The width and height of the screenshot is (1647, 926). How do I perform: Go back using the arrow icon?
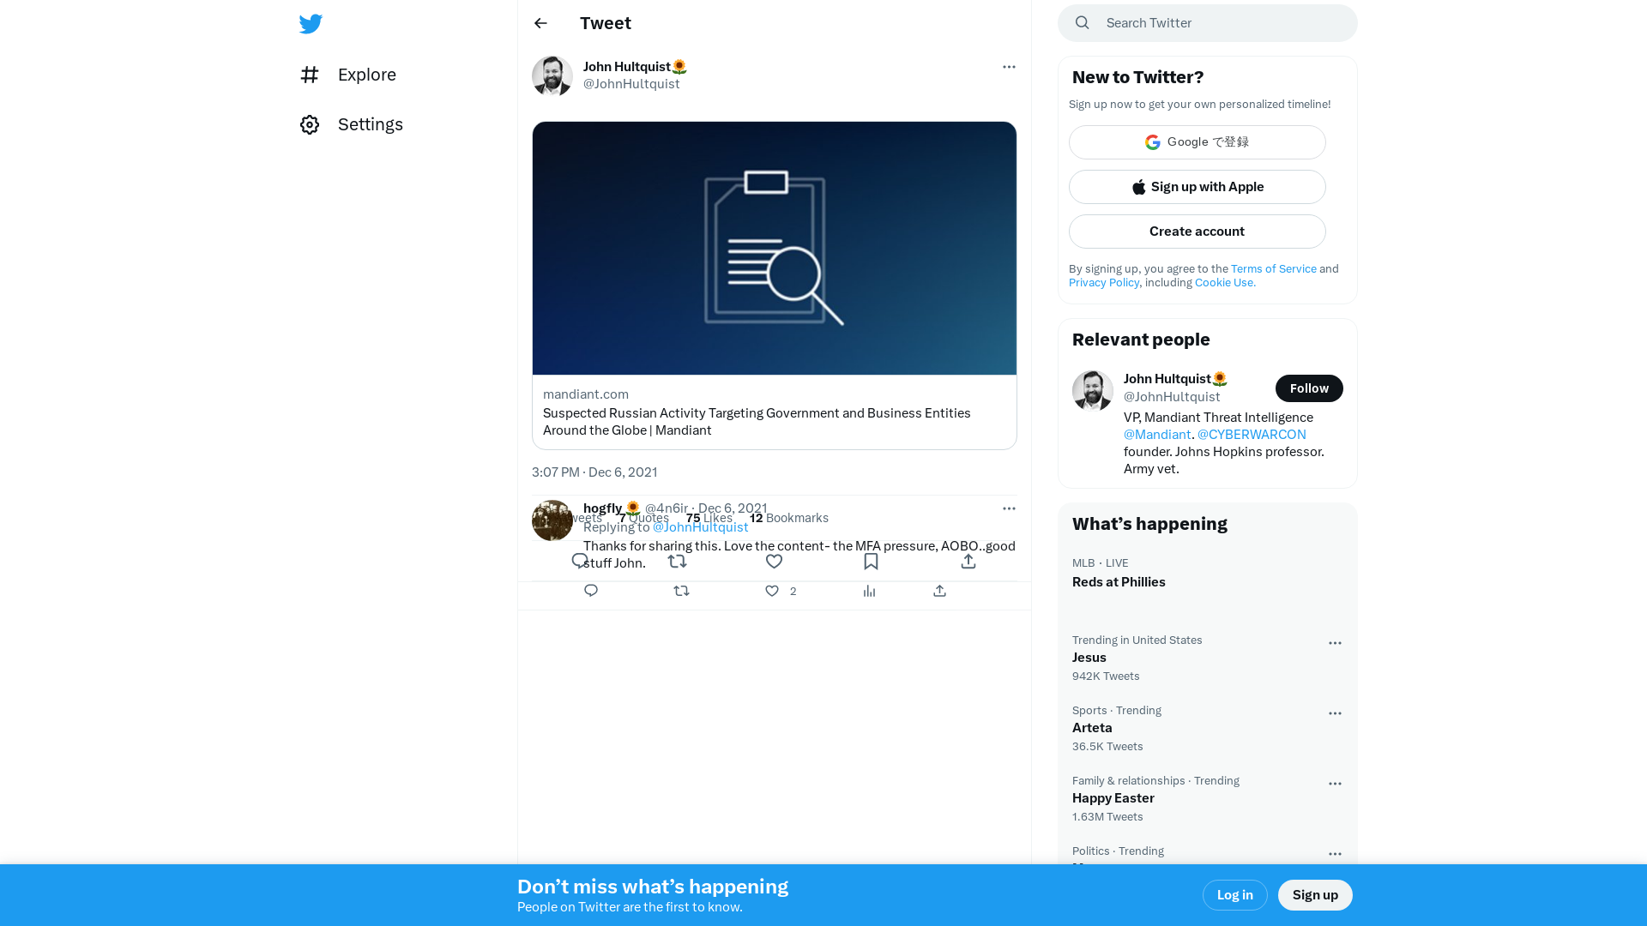pyautogui.click(x=540, y=23)
